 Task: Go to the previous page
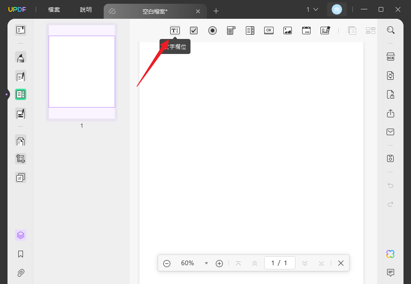pos(255,263)
